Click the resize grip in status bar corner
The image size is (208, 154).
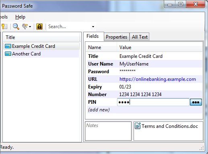coord(202,148)
